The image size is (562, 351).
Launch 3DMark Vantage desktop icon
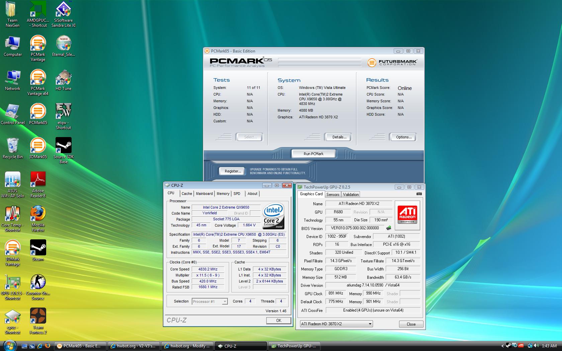[12, 253]
